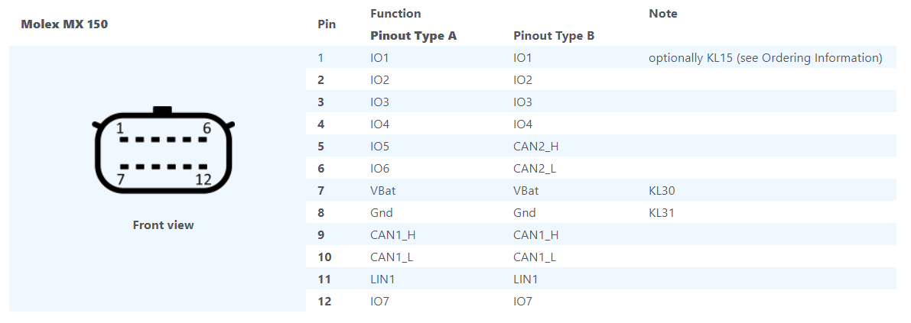
Task: Click the Molex connector front view diagram
Action: tap(163, 154)
